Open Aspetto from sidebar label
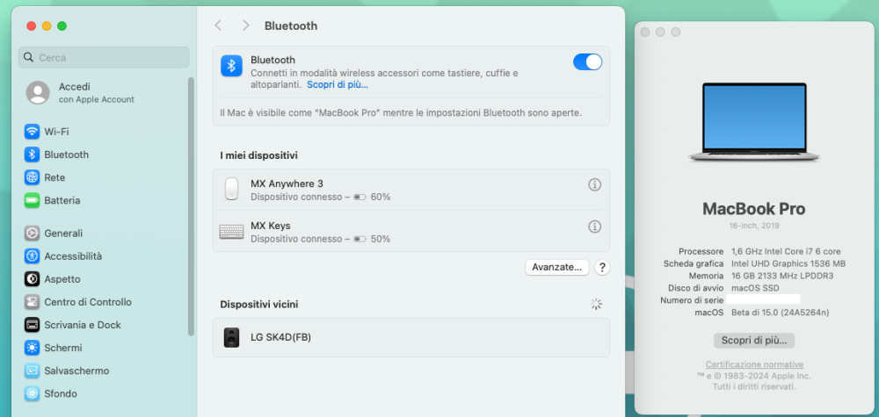Image resolution: width=879 pixels, height=417 pixels. (x=62, y=279)
